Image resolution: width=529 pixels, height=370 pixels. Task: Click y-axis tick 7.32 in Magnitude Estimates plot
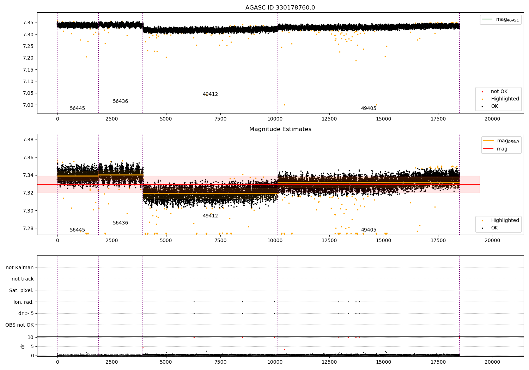click(x=28, y=193)
